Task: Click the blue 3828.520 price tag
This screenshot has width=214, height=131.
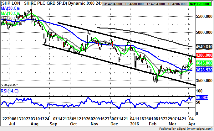Action: pyautogui.click(x=204, y=71)
